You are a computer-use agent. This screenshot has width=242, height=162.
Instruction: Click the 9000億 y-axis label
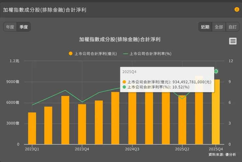pyautogui.click(x=13, y=82)
